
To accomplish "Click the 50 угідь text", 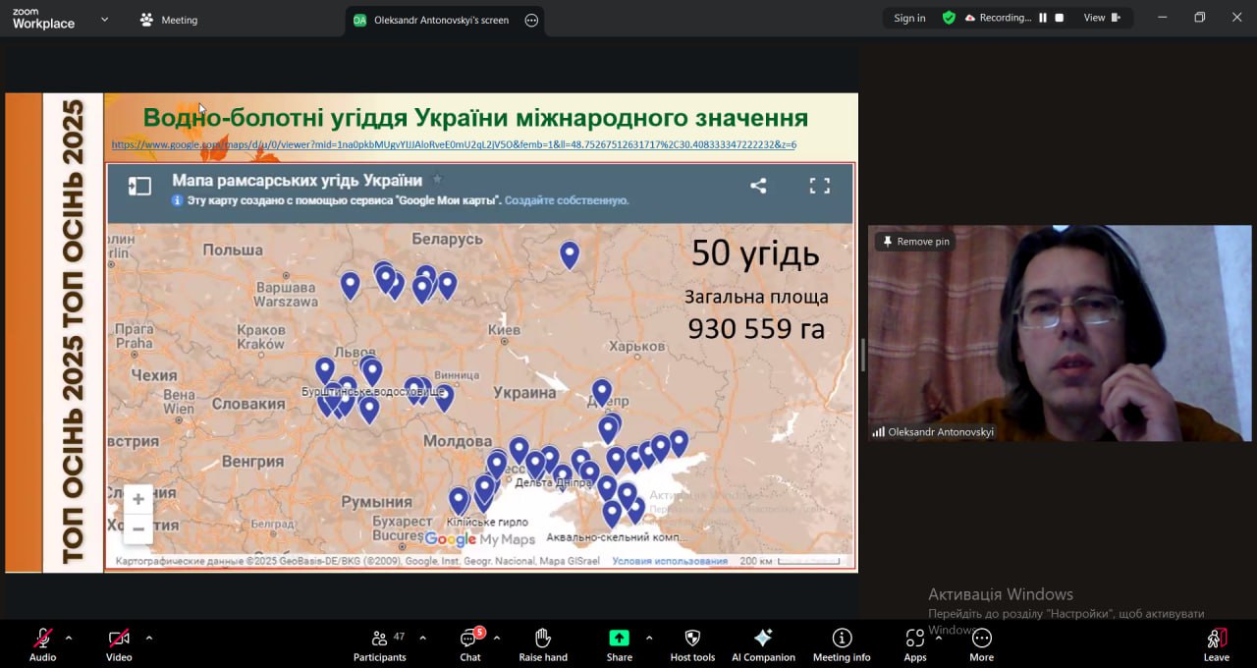I will tap(755, 253).
